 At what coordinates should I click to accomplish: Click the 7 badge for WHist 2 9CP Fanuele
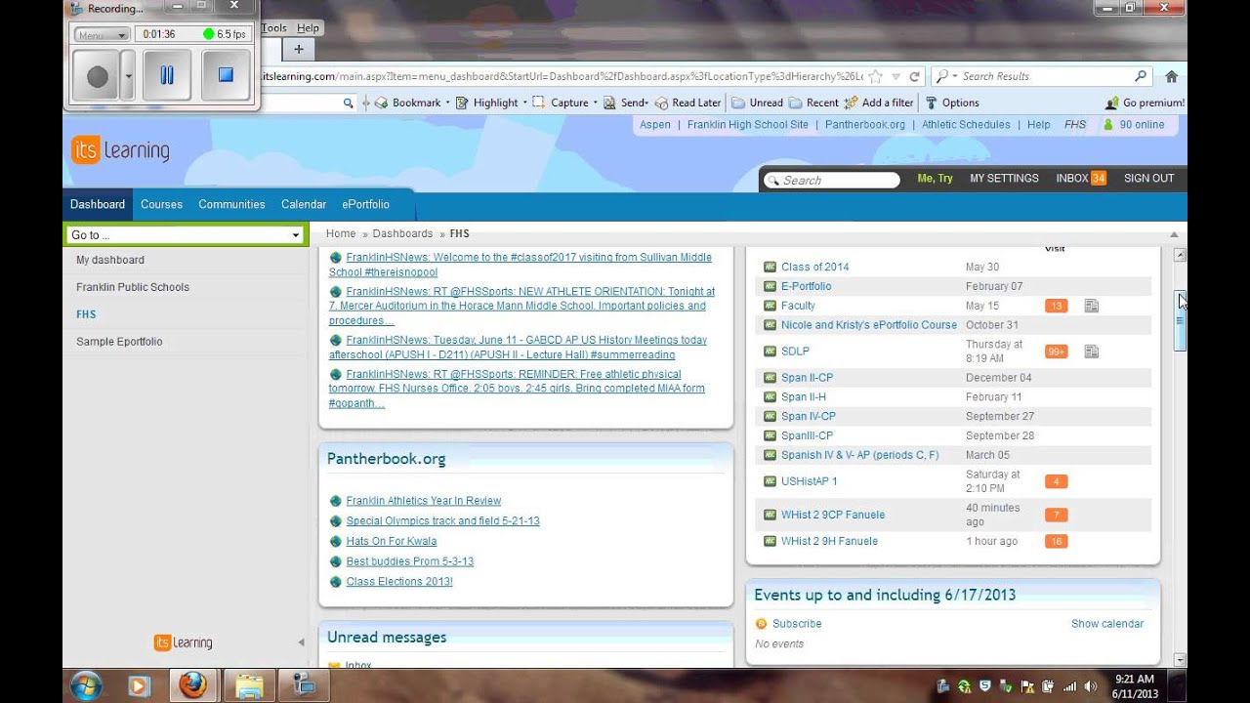(1056, 515)
